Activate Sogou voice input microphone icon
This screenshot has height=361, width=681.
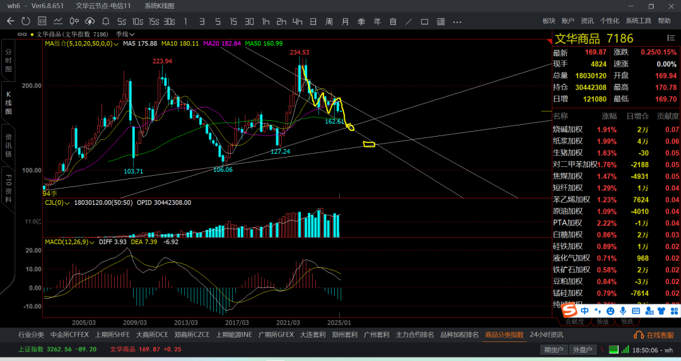pos(623,311)
